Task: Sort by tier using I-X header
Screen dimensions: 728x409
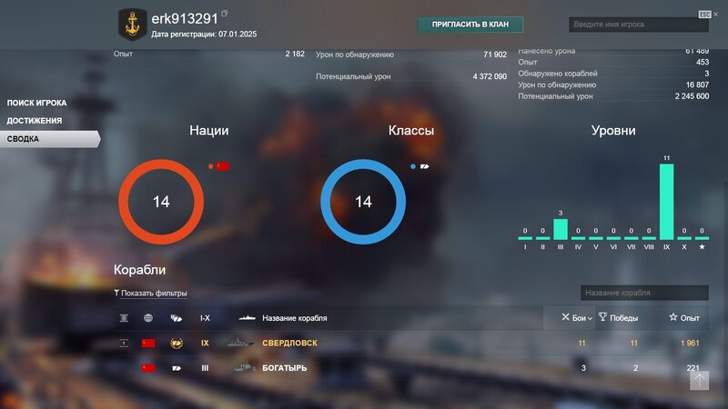Action: coord(205,318)
